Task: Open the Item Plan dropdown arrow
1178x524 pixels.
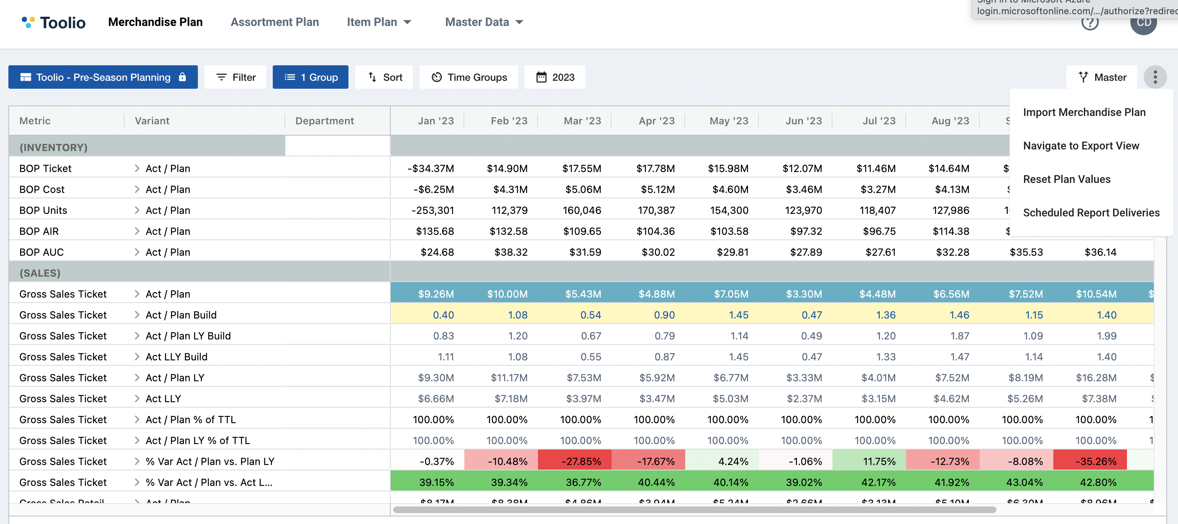Action: pyautogui.click(x=407, y=23)
